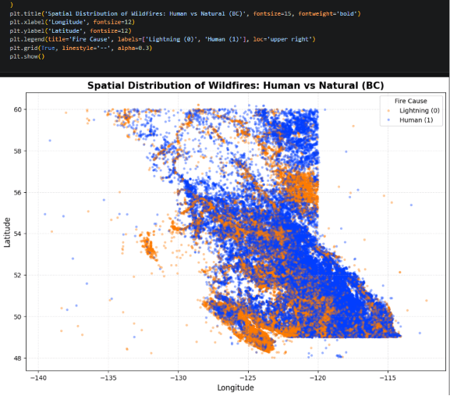Image resolution: width=450 pixels, height=396 pixels.
Task: Click the Human (1) legend label text
Action: [416, 120]
